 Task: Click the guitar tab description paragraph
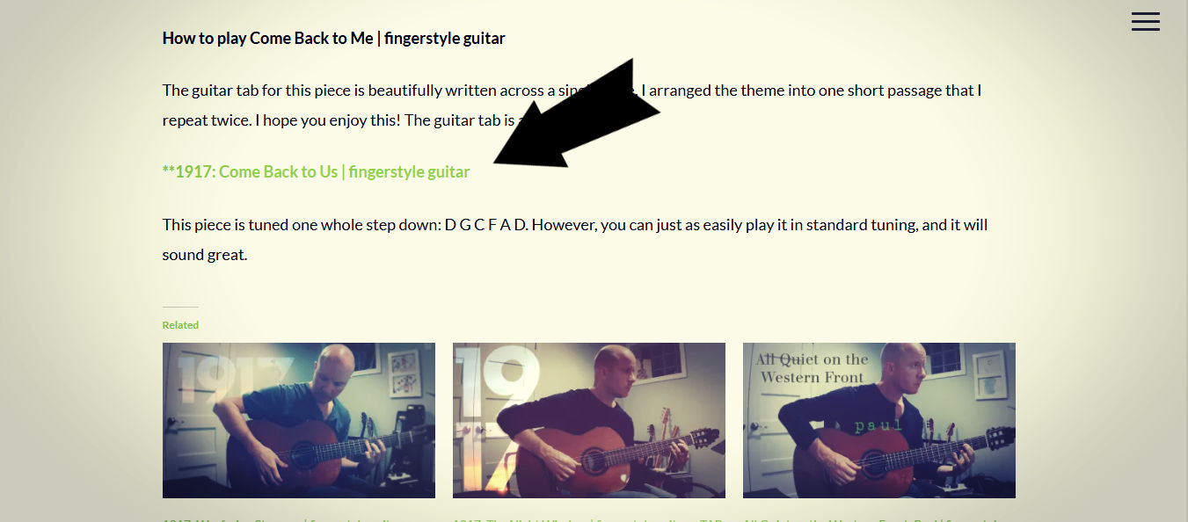(572, 105)
